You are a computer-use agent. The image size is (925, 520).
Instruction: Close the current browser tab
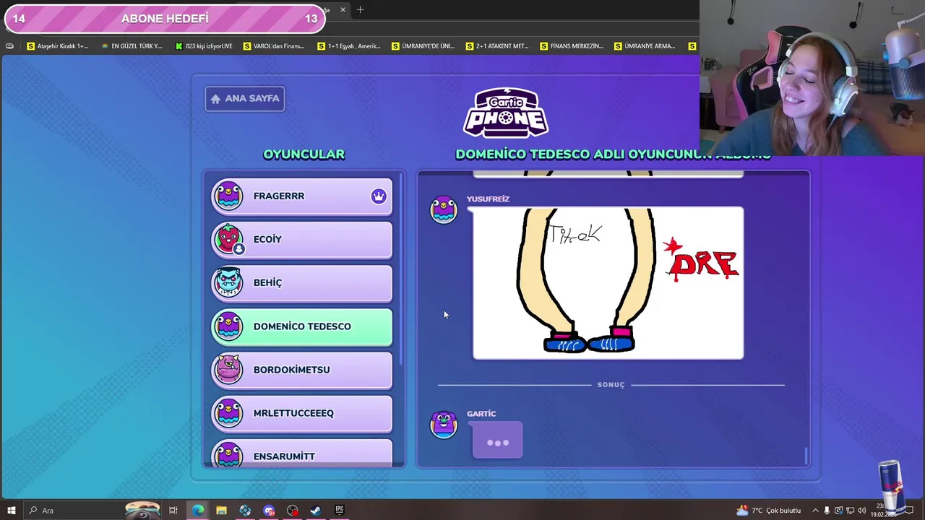point(343,9)
